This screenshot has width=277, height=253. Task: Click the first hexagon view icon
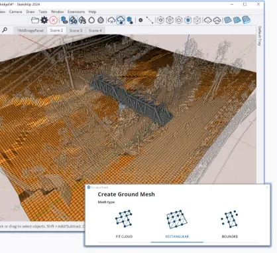click(160, 20)
